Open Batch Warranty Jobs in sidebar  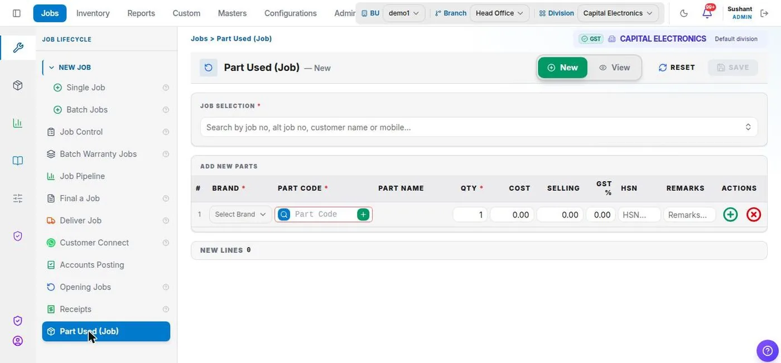(98, 154)
